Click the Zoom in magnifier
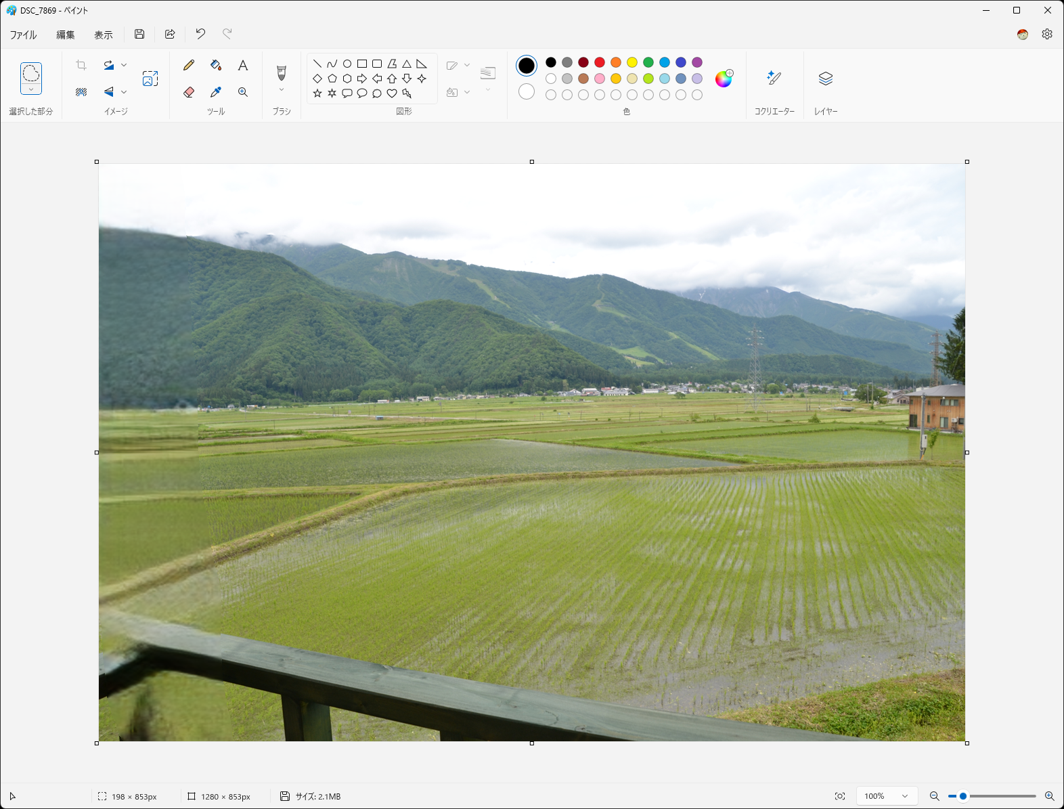1064x809 pixels. click(x=1050, y=796)
